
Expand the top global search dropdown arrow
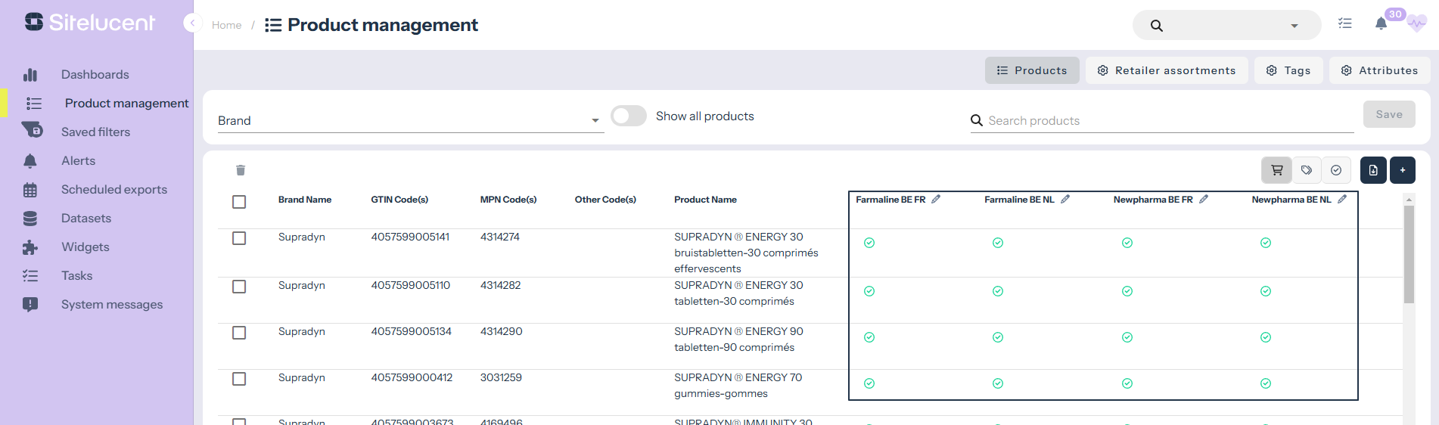tap(1294, 26)
